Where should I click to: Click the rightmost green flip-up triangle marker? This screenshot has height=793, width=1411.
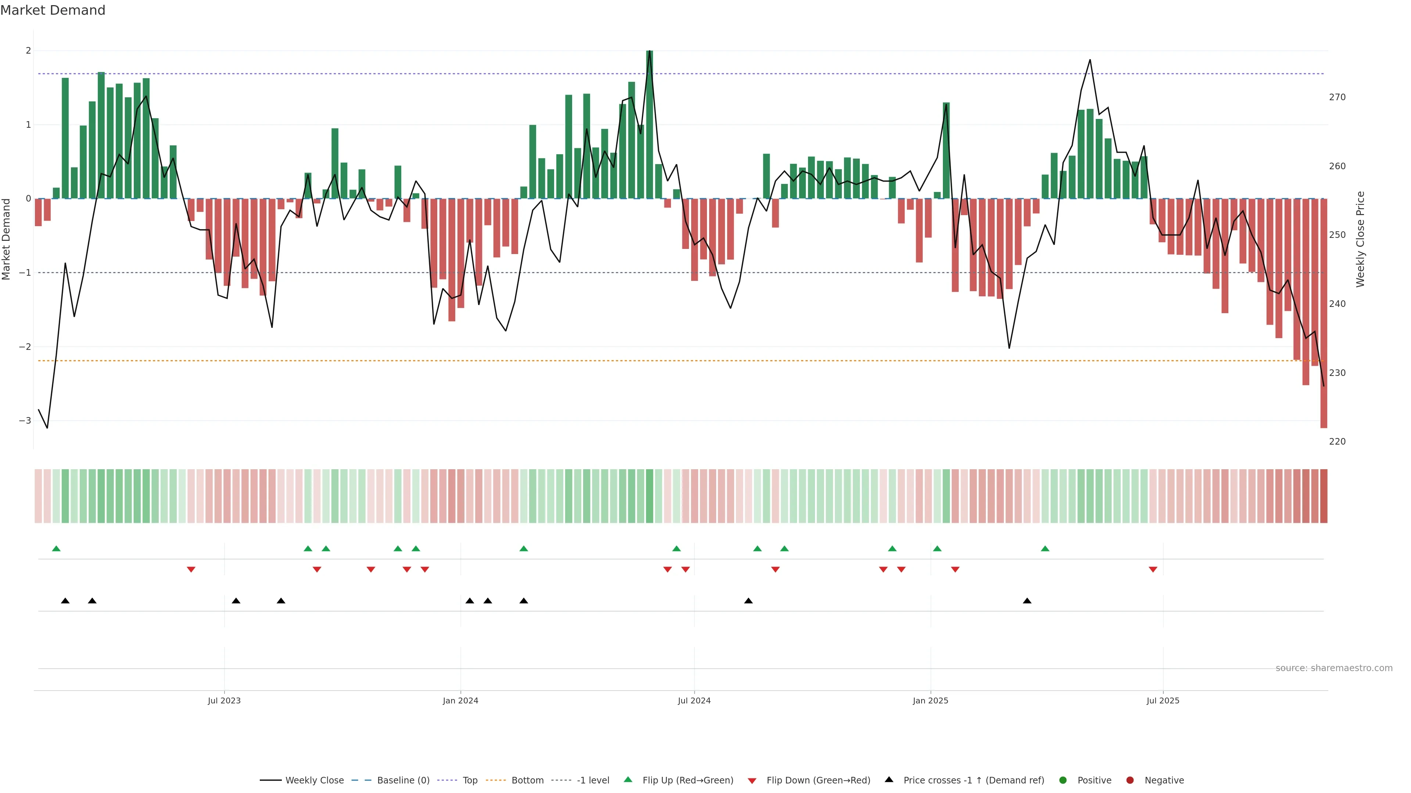point(1045,549)
